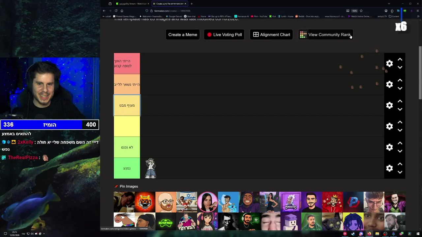Open Steam from the taskbar
Screen dimensions: 422x237
(x=353, y=234)
